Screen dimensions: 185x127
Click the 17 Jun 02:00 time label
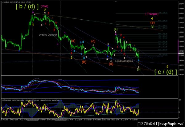tap(14, 120)
